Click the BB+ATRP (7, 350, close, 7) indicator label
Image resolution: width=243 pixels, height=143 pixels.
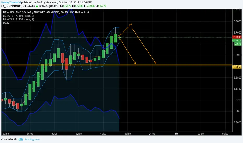point(19,16)
